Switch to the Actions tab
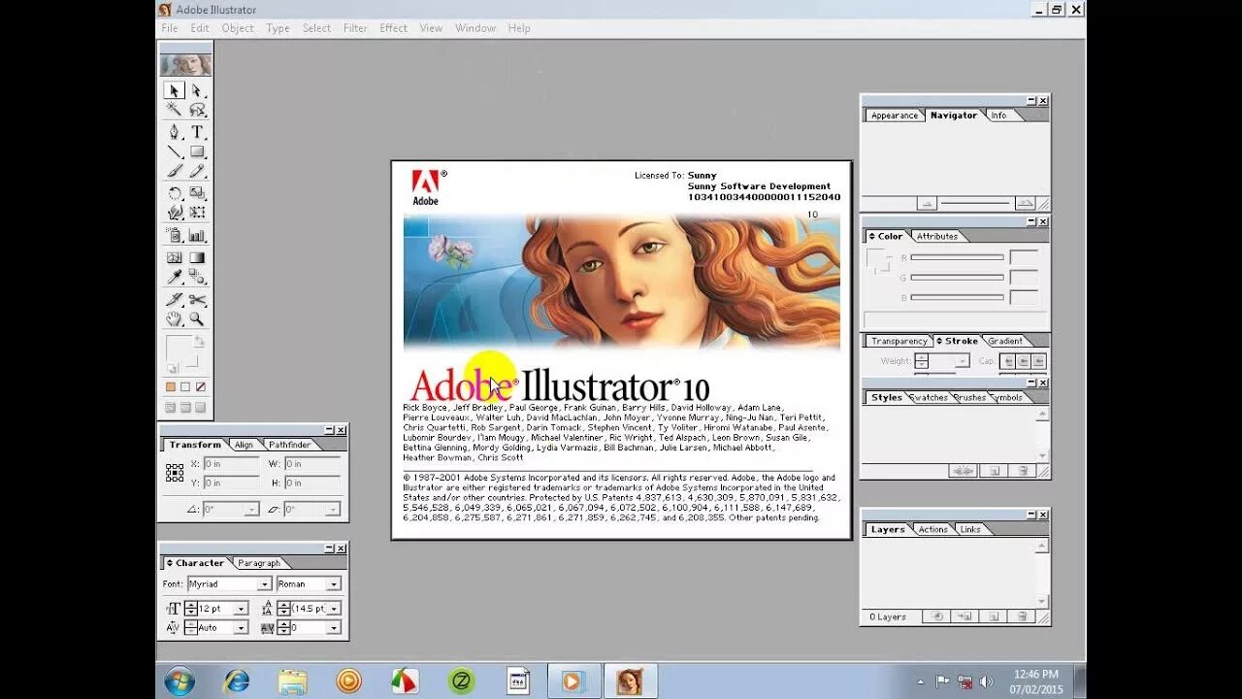The image size is (1242, 699). click(933, 529)
